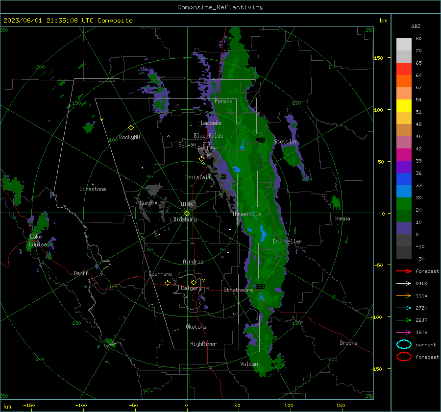The height and width of the screenshot is (412, 441).
Task: Pick the dark green 10-20 dBZ swatch
Action: (x=404, y=216)
